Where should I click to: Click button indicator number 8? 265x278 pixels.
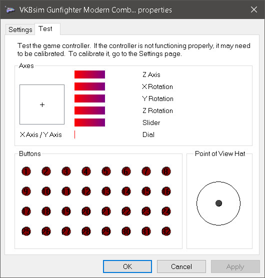click(166, 171)
